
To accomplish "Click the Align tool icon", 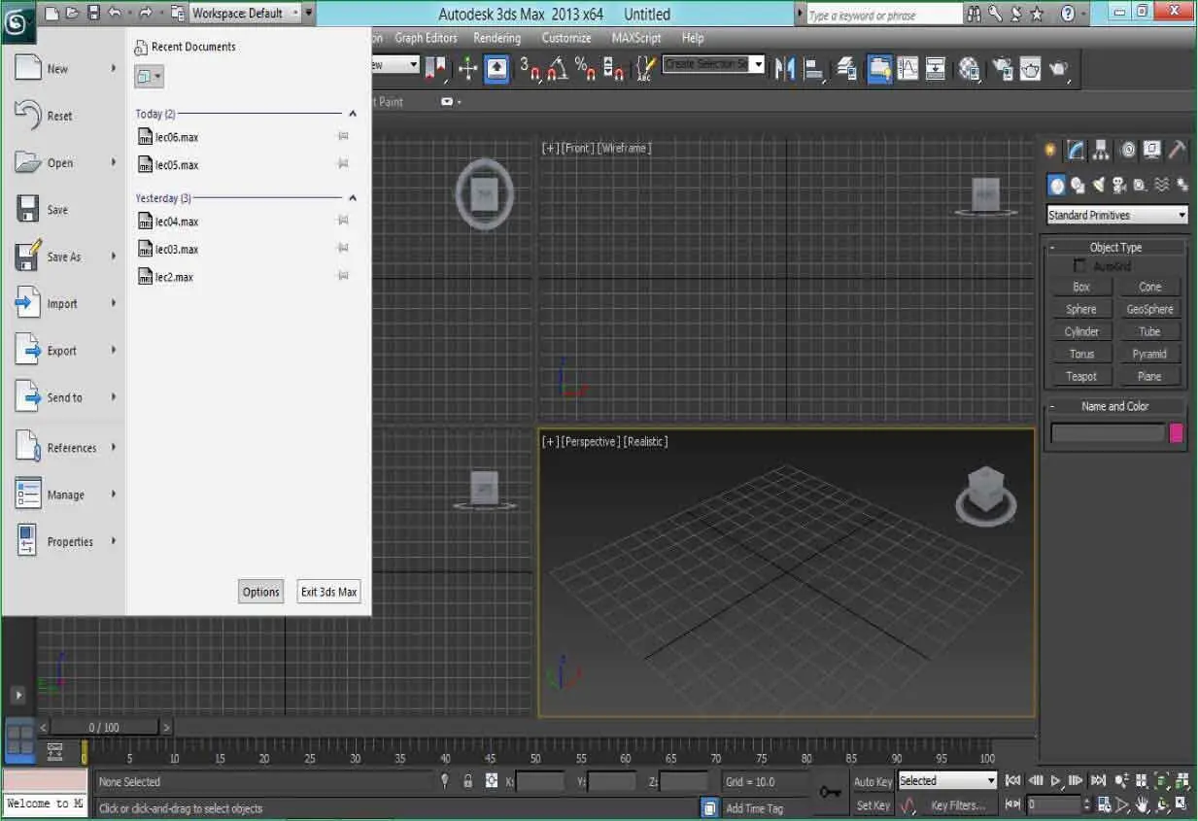I will tap(814, 68).
